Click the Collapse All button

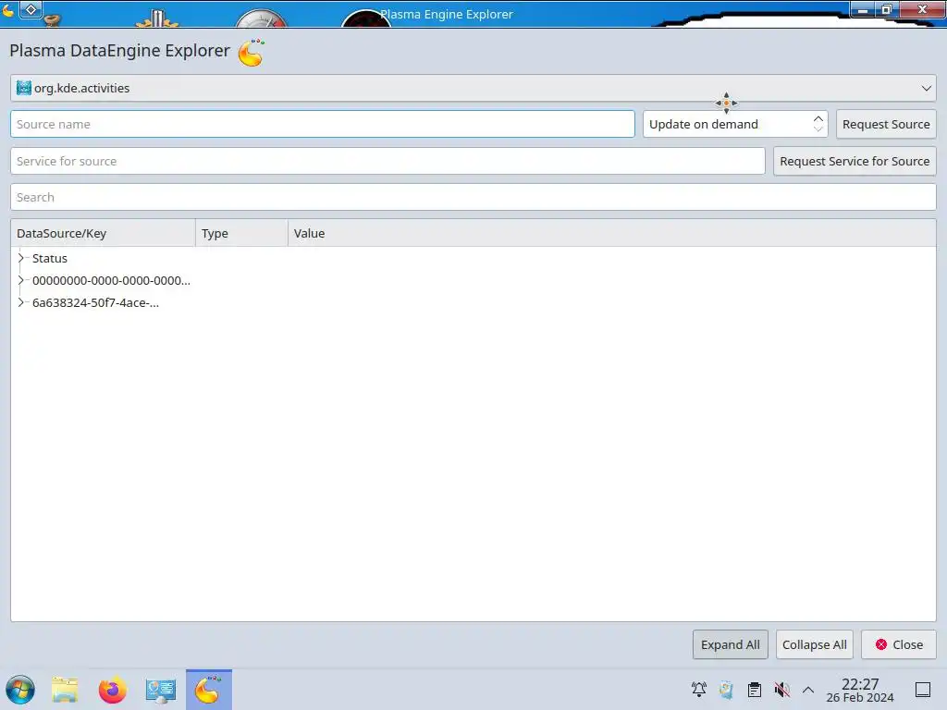coord(814,644)
